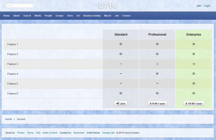
Task: Click the Standard Feature 5 dash icon
Action: (x=121, y=83)
